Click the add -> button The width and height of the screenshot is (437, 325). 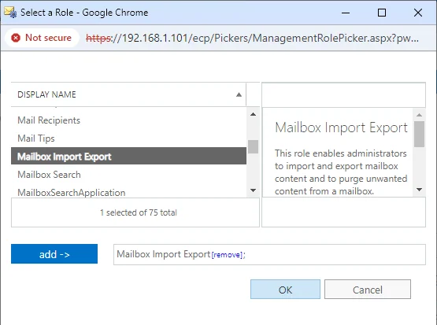coord(54,253)
